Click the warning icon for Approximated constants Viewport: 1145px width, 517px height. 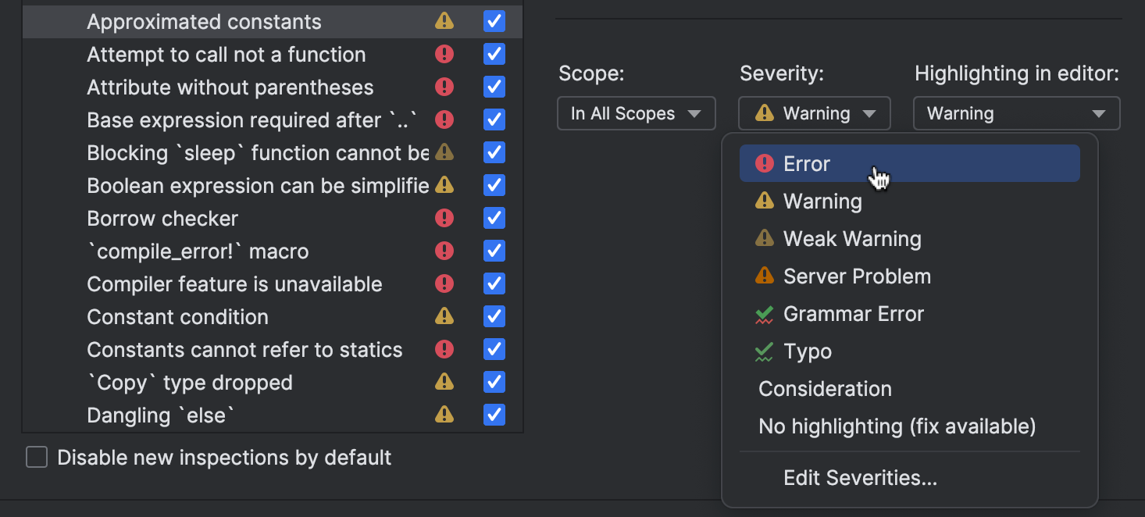(444, 21)
